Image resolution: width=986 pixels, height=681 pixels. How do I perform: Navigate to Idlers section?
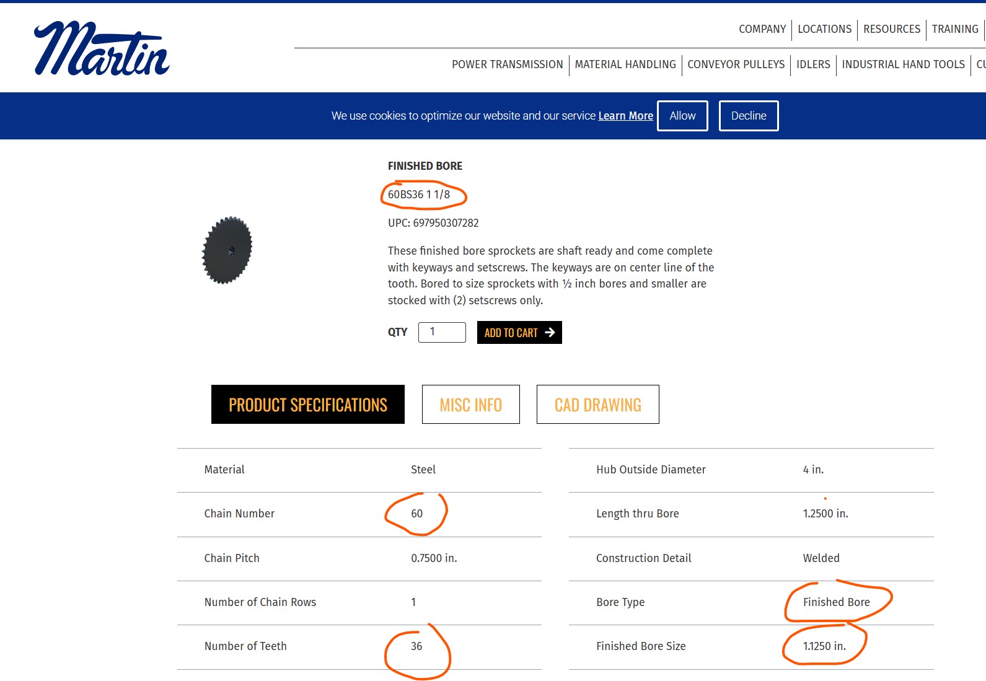tap(813, 64)
